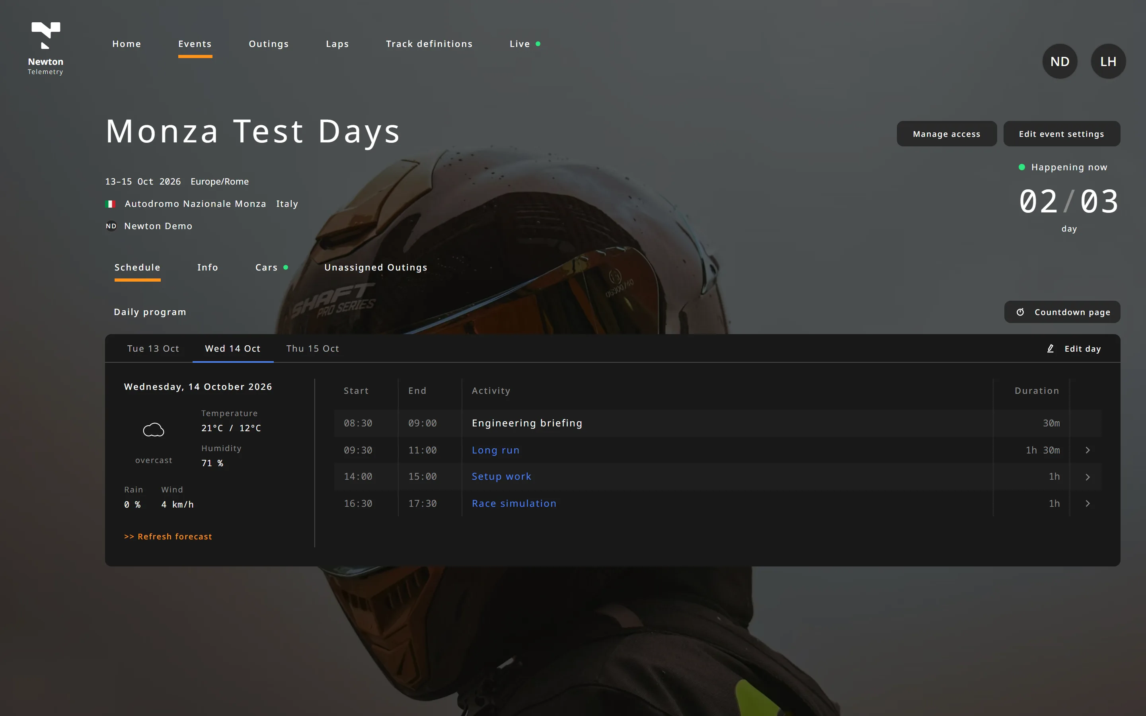This screenshot has width=1146, height=716.
Task: Click the Newton Telemetry logo
Action: coord(45,48)
